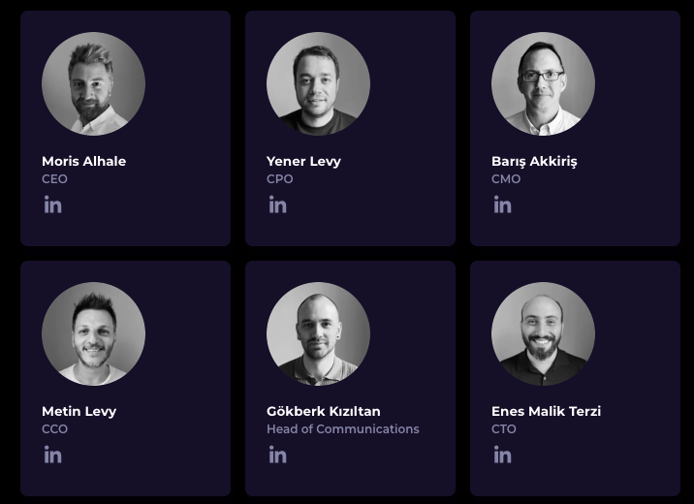Select the name Barış Akkiriş
Image resolution: width=694 pixels, height=504 pixels.
pos(533,161)
